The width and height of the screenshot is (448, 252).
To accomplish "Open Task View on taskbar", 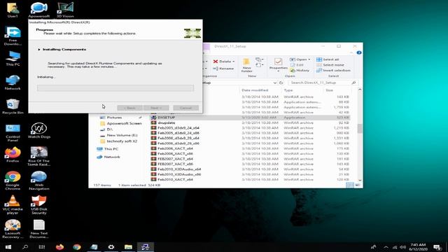I will coord(42,247).
